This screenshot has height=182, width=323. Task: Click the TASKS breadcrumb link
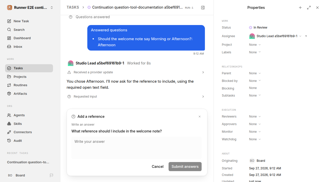point(73,7)
